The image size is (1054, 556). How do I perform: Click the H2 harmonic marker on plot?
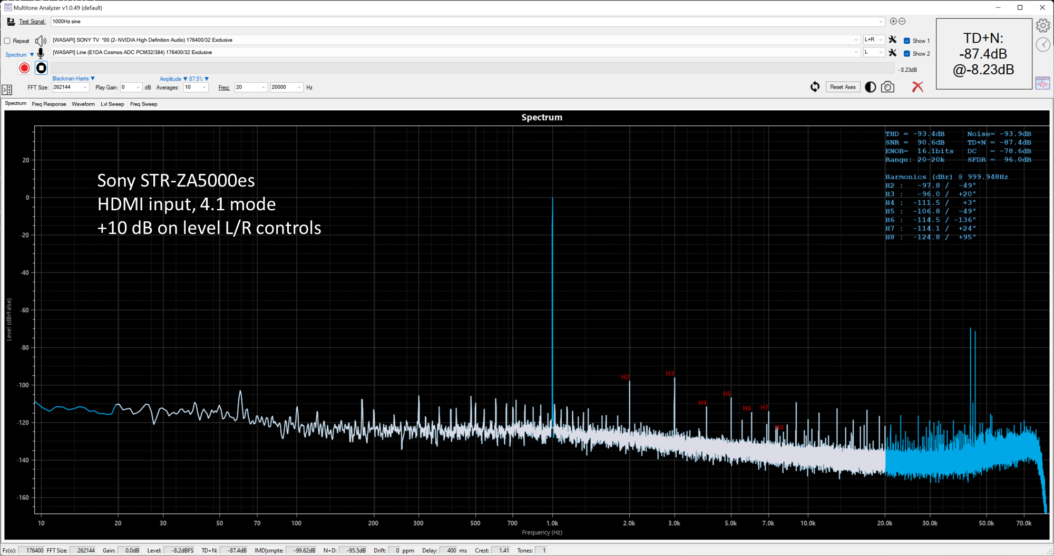click(625, 377)
